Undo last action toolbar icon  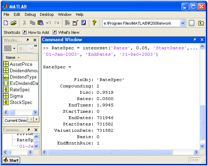pyautogui.click(x=49, y=23)
